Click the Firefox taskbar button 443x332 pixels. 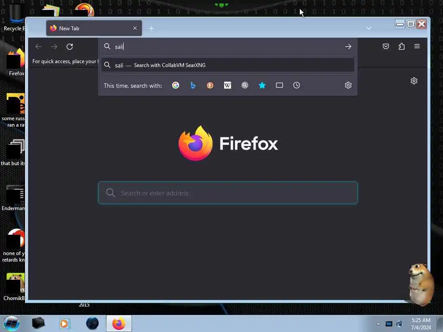coord(119,323)
